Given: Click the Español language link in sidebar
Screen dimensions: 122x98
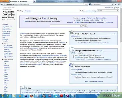Looking at the screenshot, I should tap(6, 78).
